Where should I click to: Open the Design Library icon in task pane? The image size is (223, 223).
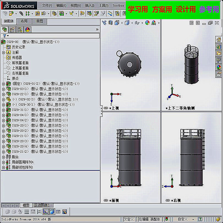pyautogui.click(x=219, y=46)
